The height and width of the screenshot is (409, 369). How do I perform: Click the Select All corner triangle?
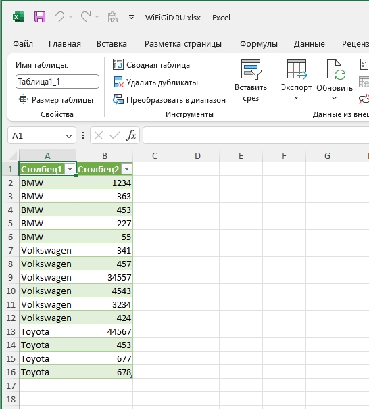click(13, 155)
